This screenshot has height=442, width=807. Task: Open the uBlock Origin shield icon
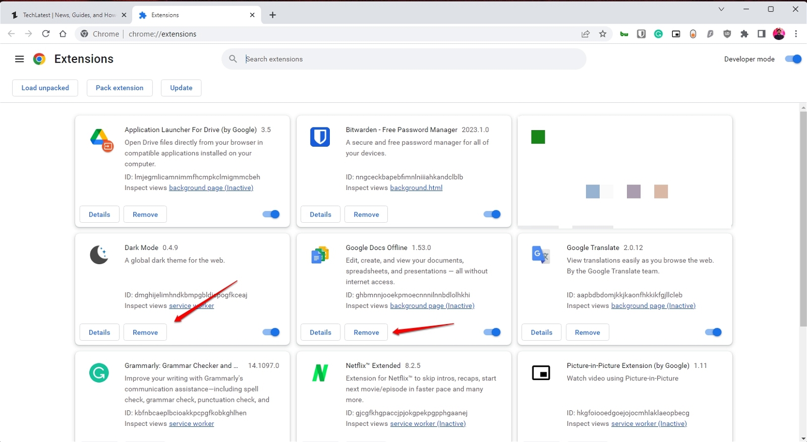pyautogui.click(x=727, y=34)
